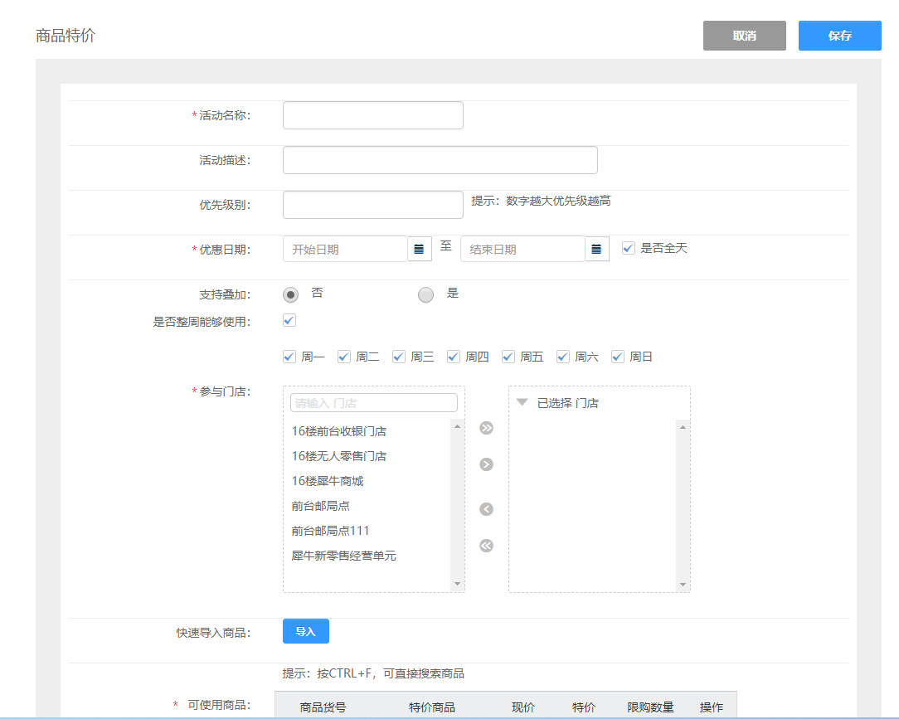Click the 导入 button

pyautogui.click(x=305, y=631)
